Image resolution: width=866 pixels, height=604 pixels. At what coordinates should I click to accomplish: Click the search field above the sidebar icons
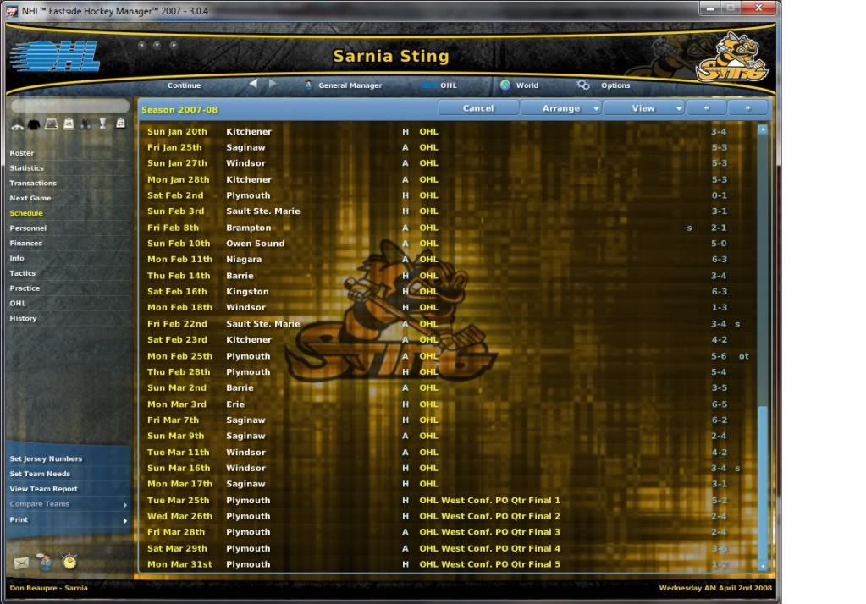70,106
